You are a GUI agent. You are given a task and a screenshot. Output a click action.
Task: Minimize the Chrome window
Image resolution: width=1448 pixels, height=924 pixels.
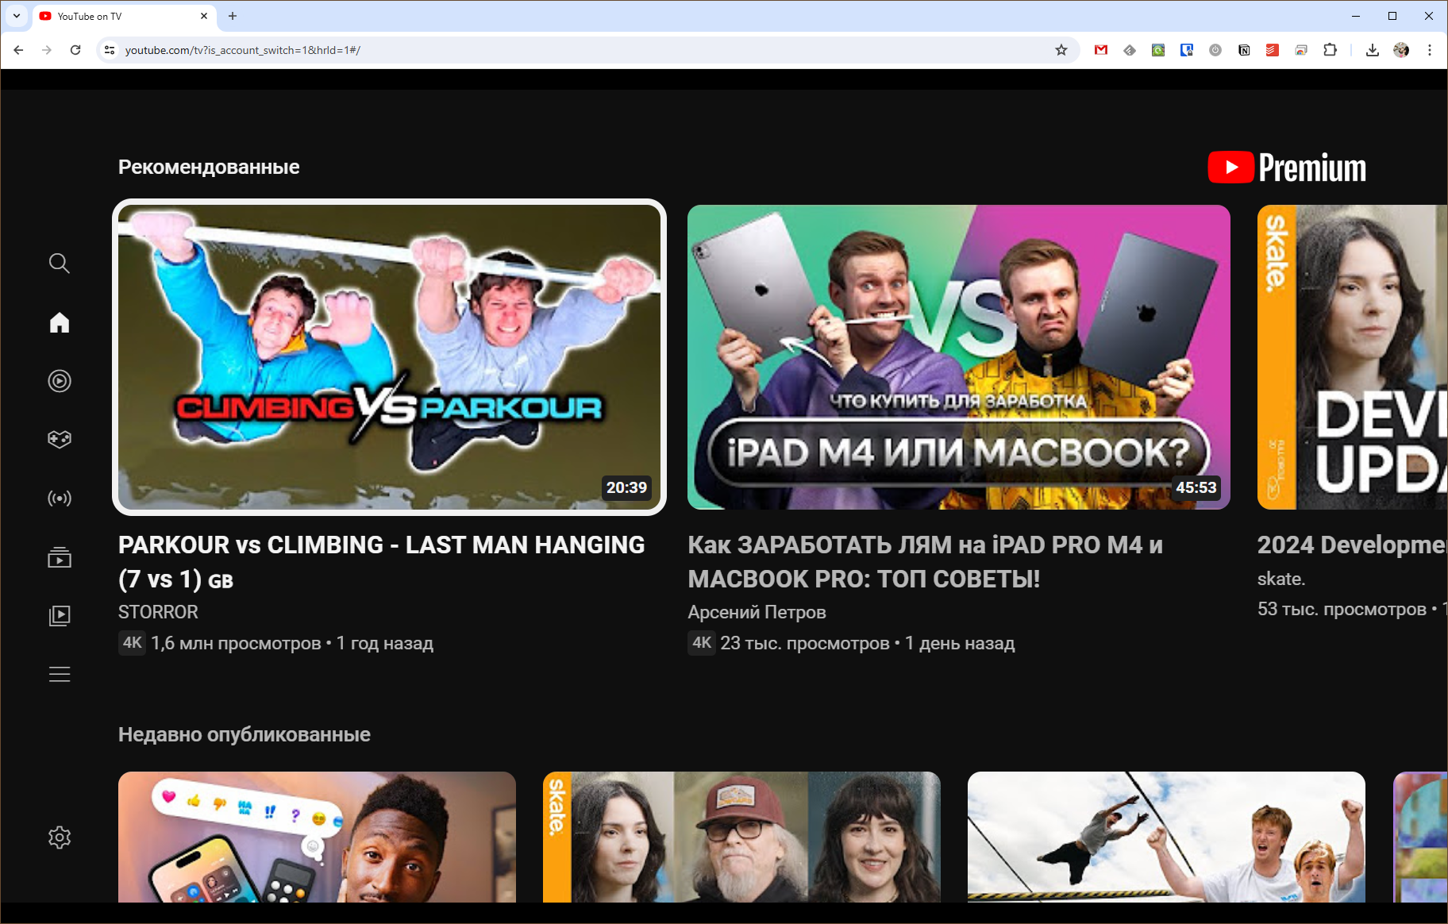tap(1355, 16)
